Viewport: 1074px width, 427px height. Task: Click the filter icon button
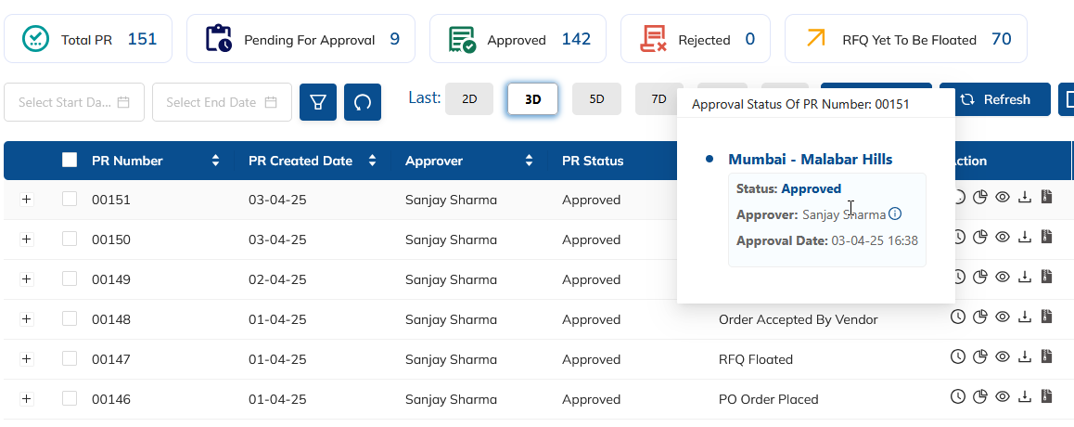click(x=318, y=102)
